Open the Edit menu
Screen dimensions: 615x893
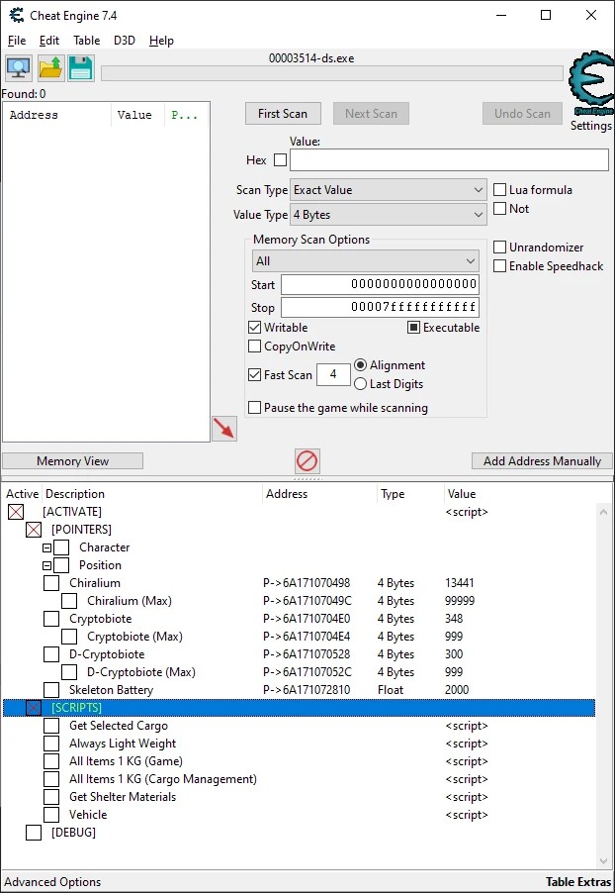(49, 41)
